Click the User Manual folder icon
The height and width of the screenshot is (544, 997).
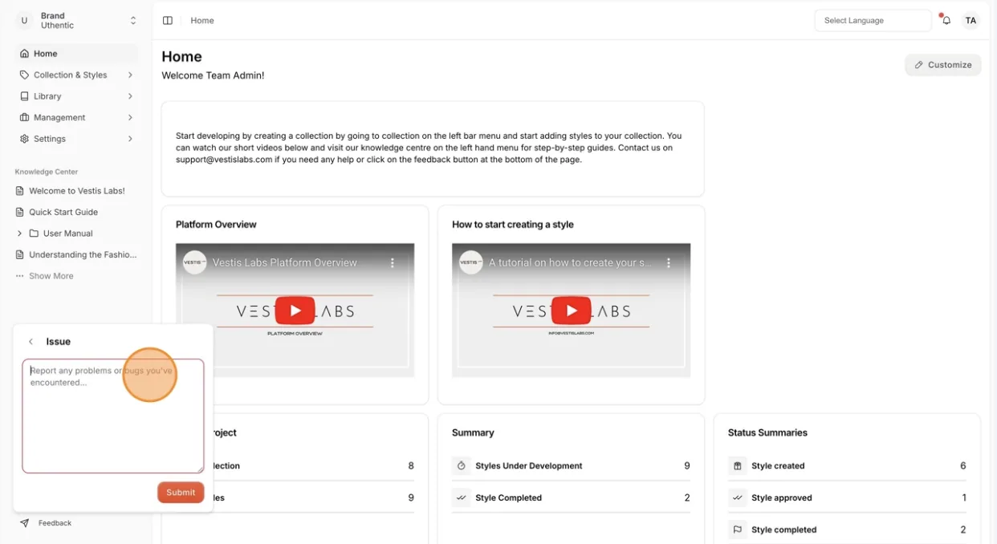pyautogui.click(x=34, y=233)
